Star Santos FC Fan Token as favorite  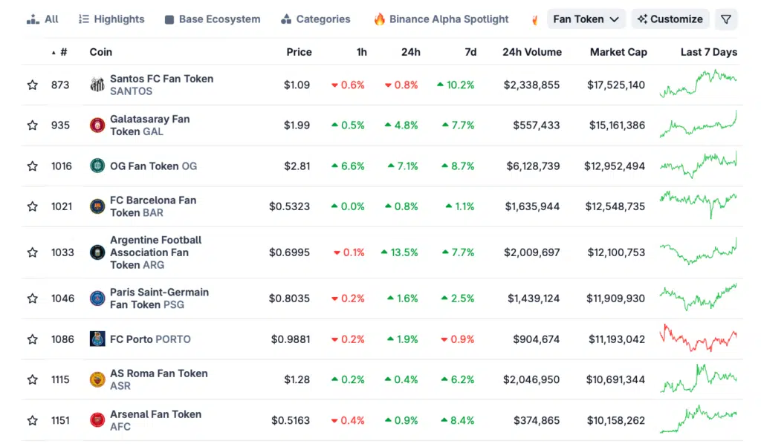pyautogui.click(x=33, y=85)
